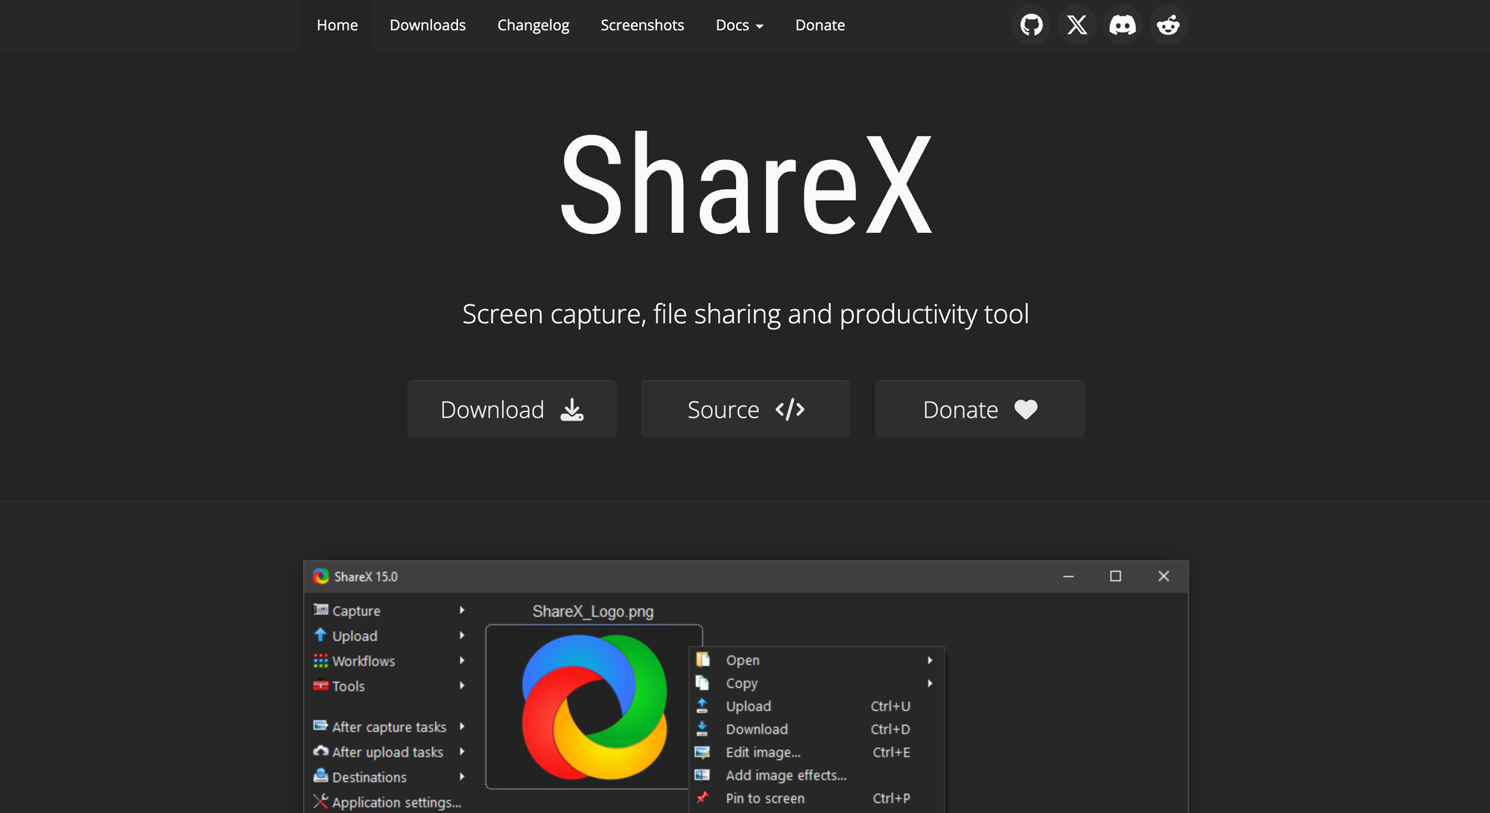Open the X (Twitter) icon link
Image resolution: width=1490 pixels, height=813 pixels.
click(x=1077, y=25)
